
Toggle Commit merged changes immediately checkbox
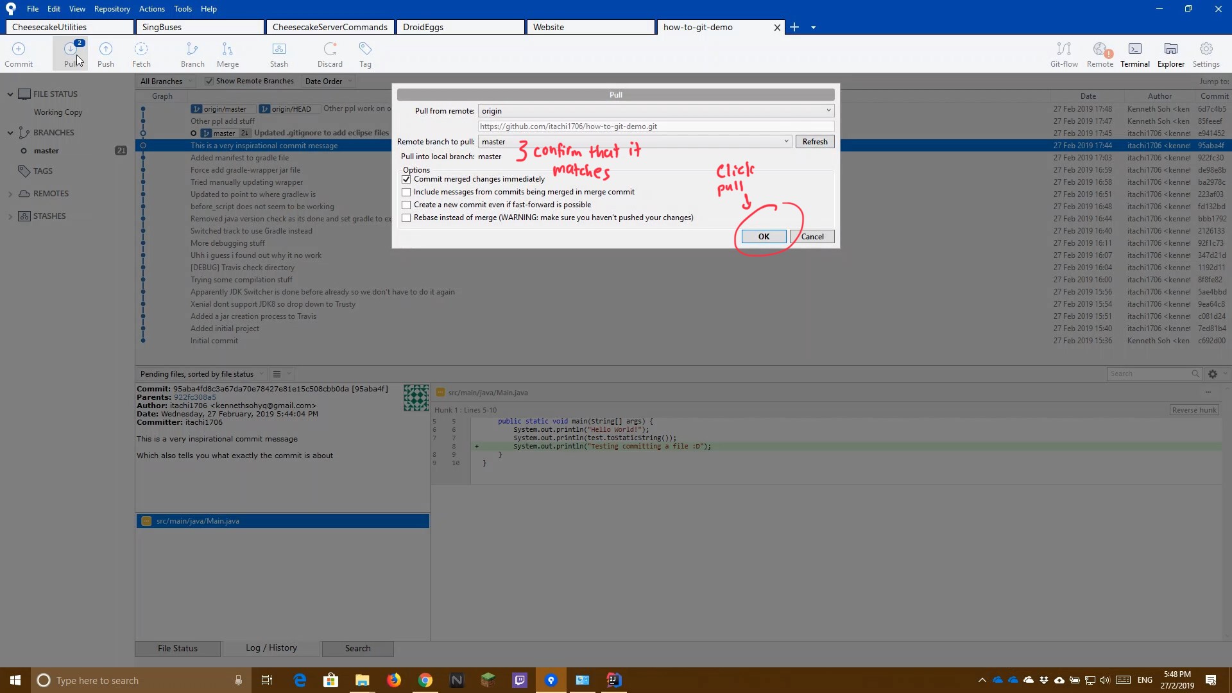click(406, 178)
